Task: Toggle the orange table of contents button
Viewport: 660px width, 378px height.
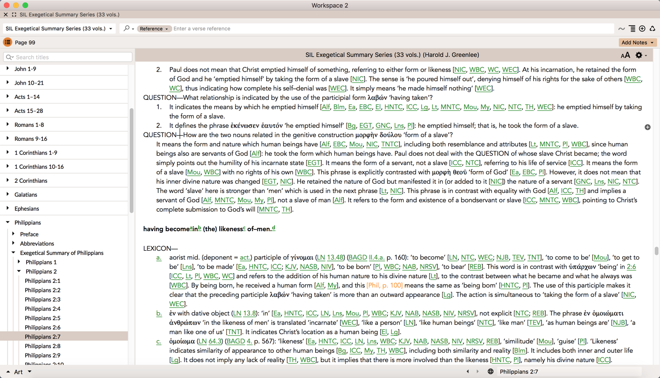Action: tap(7, 42)
